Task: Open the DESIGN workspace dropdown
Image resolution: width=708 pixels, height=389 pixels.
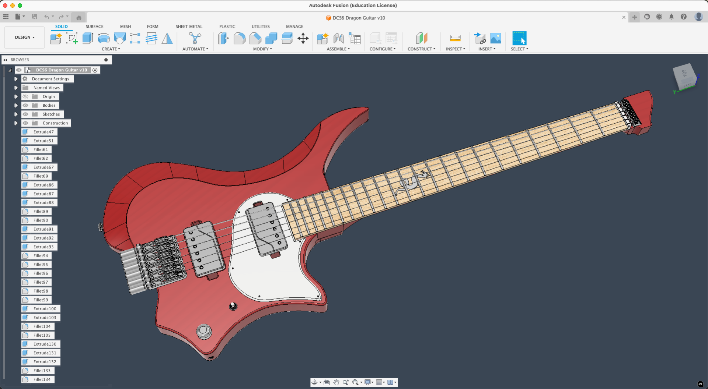Action: coord(25,37)
